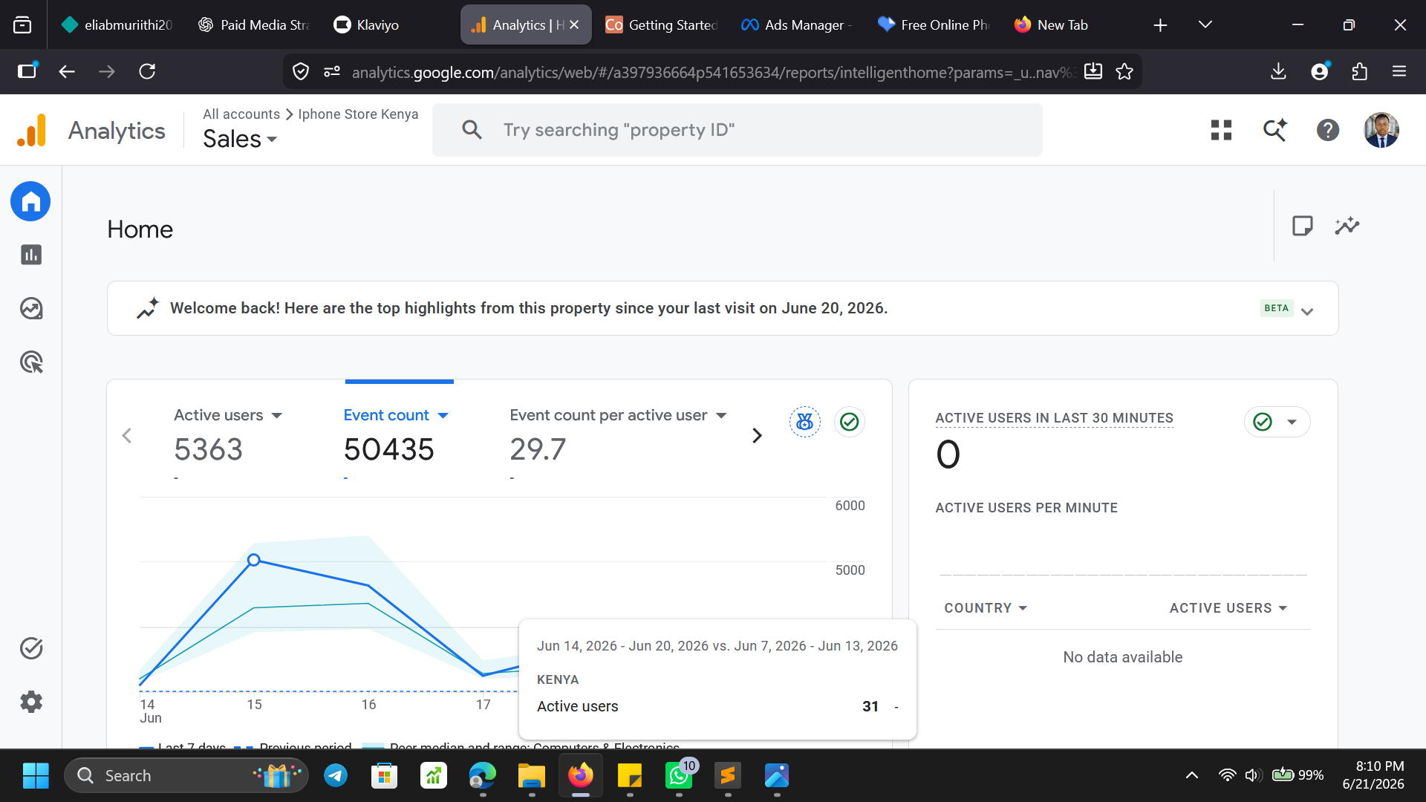Open Sublime Text from the taskbar
1426x802 pixels.
tap(728, 775)
